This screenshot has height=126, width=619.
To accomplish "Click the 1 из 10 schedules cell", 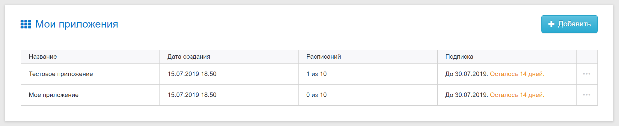I will (x=317, y=74).
